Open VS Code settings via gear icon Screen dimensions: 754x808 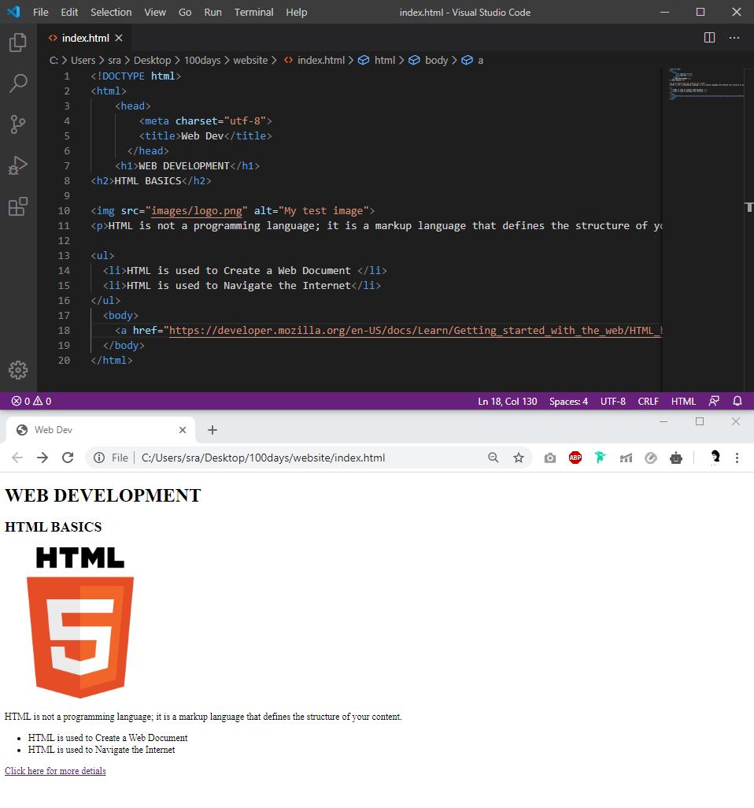pos(18,370)
